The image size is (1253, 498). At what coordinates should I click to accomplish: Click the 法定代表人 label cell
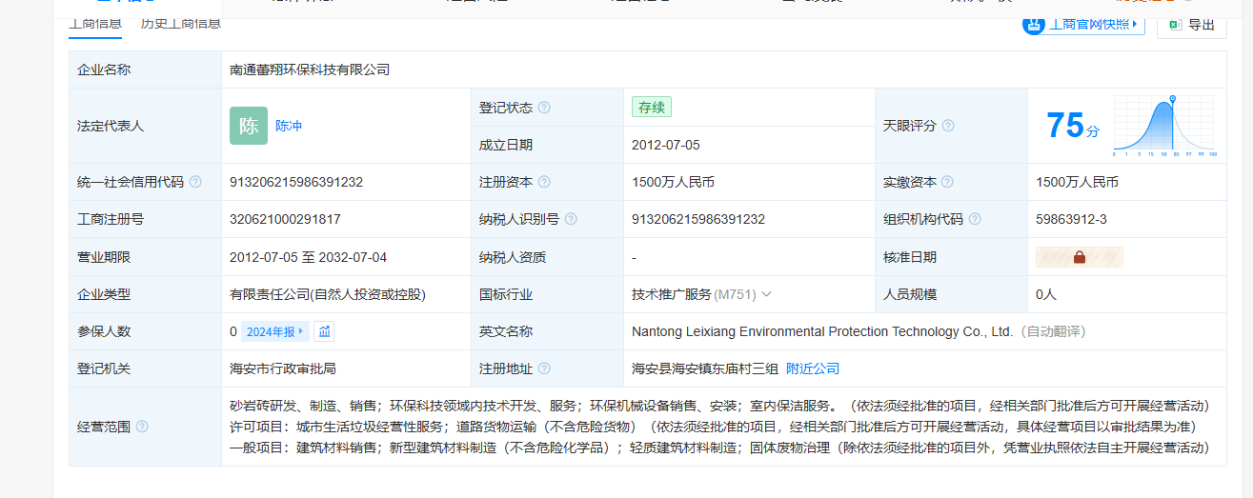(146, 126)
